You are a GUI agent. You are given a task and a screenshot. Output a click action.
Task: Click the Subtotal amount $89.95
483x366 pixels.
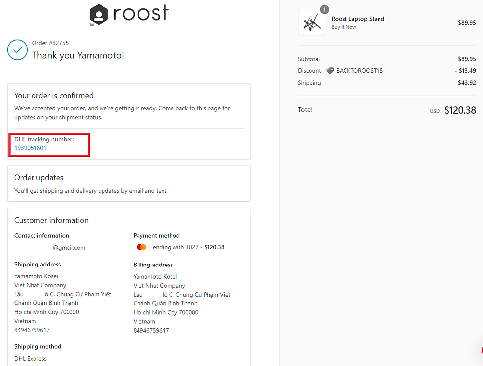pos(467,59)
